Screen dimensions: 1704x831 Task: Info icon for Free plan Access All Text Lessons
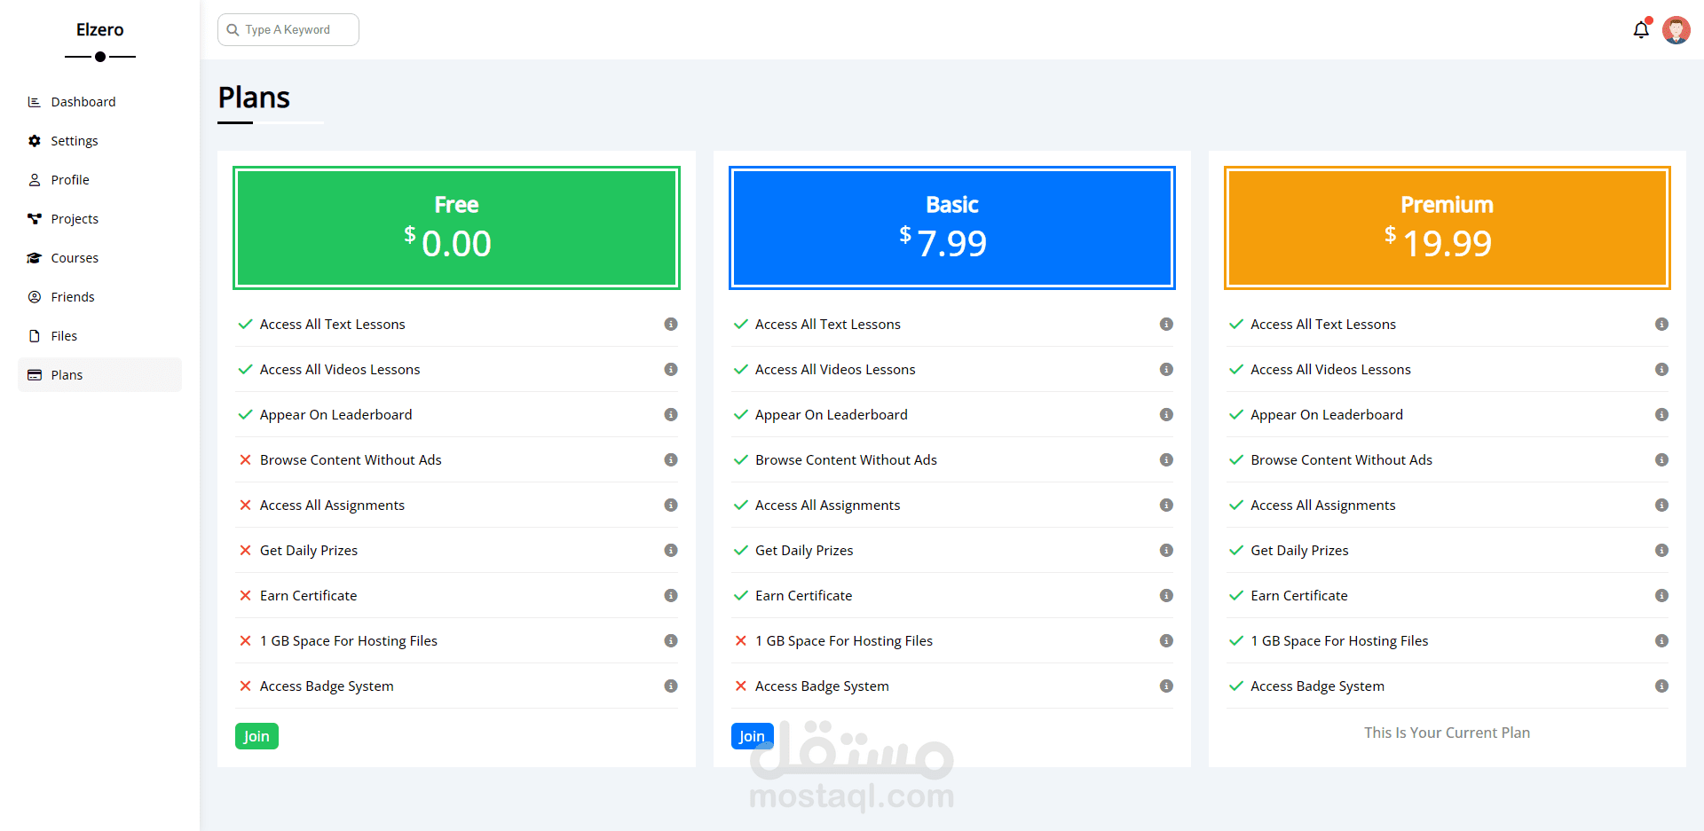(671, 325)
